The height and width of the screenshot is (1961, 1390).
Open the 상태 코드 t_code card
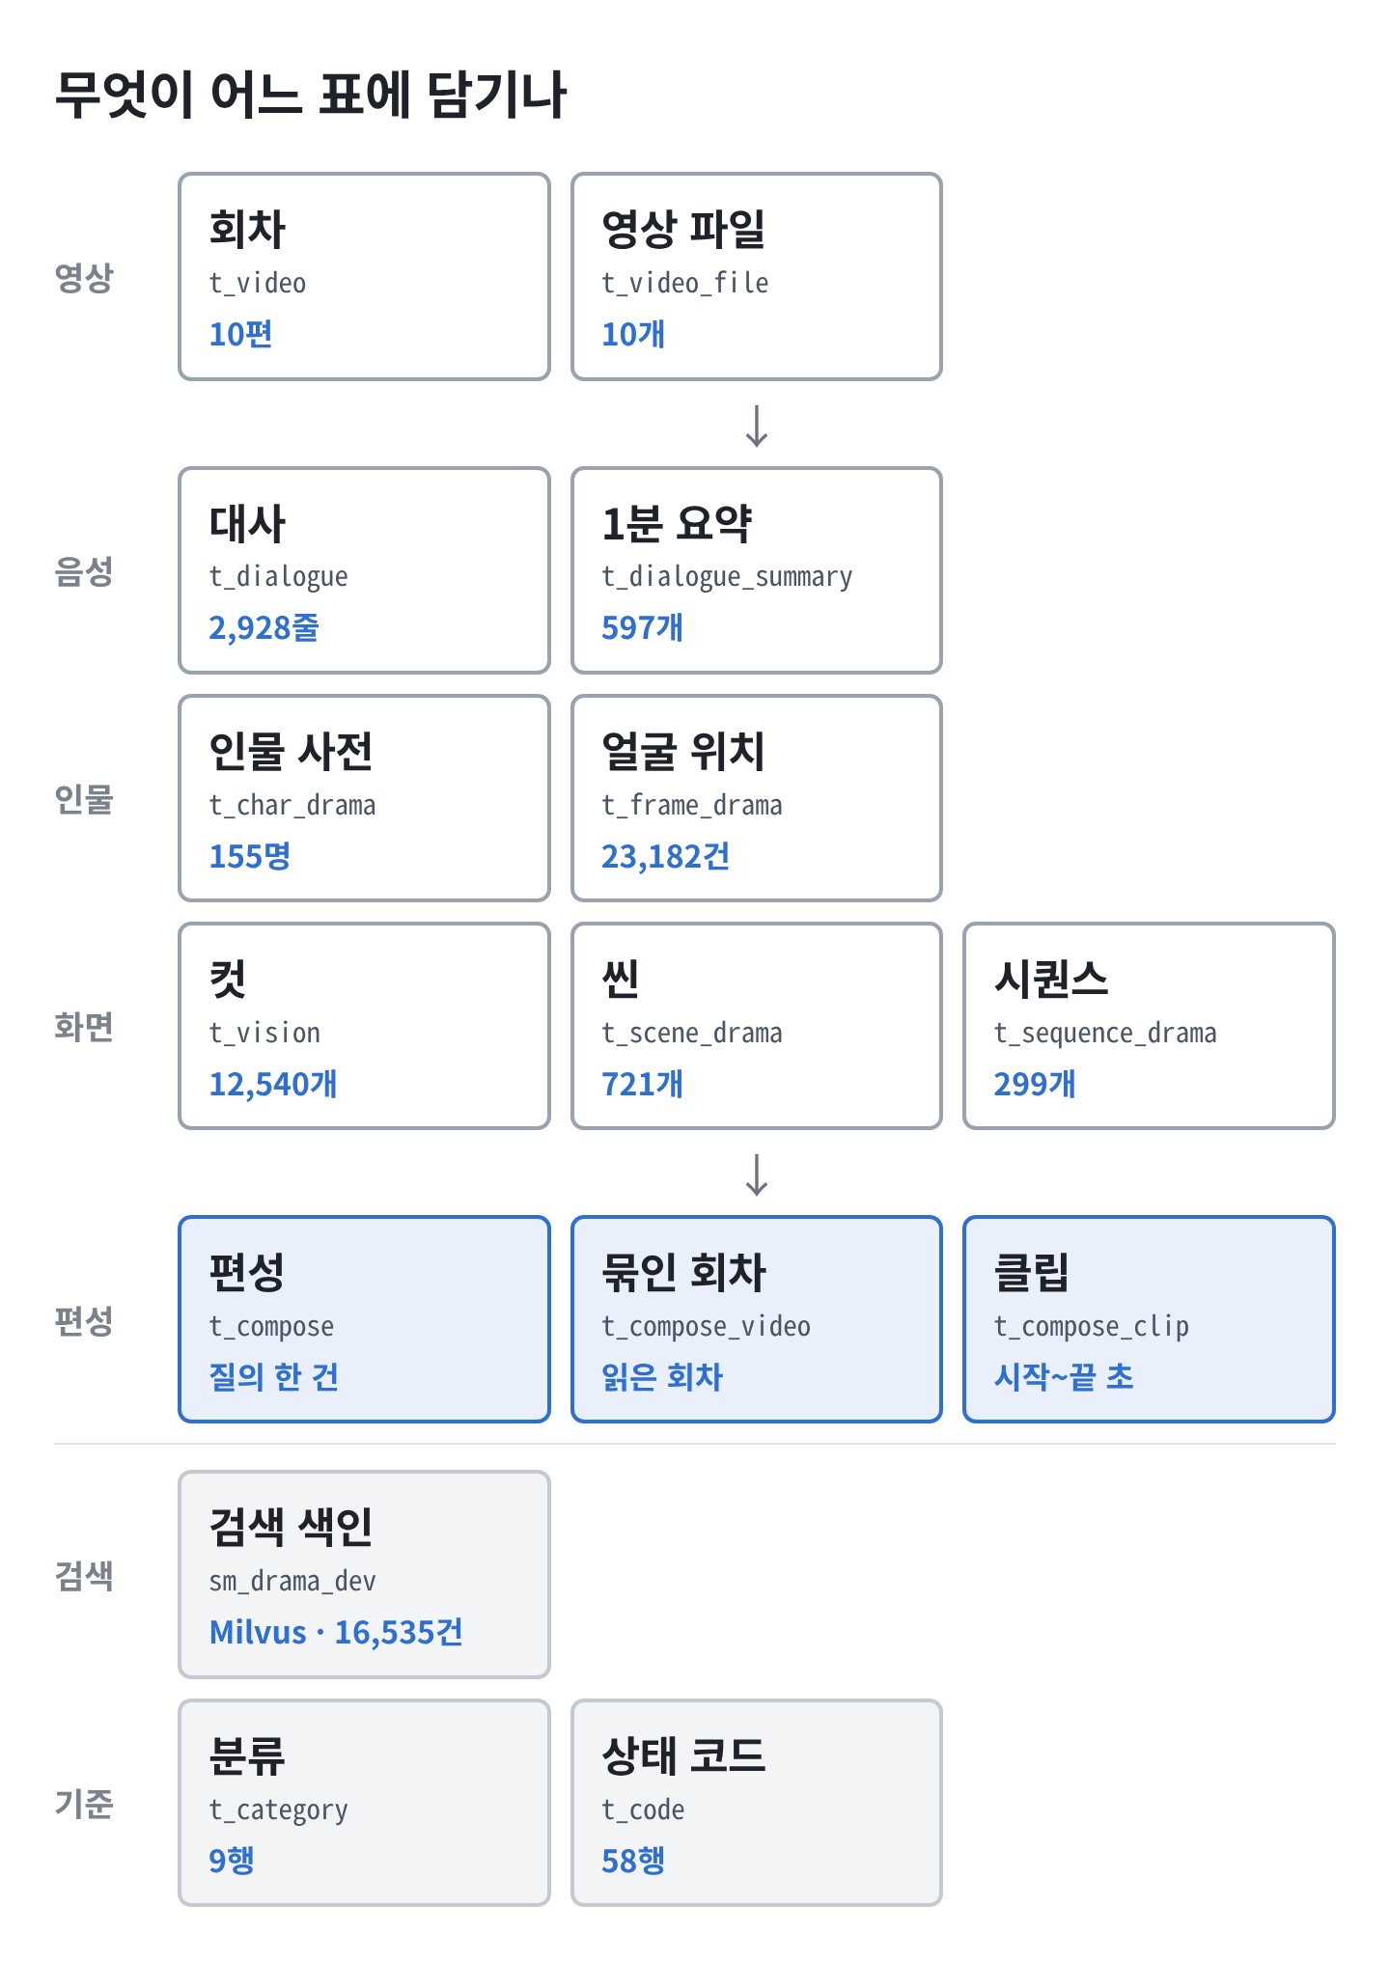coord(757,1803)
